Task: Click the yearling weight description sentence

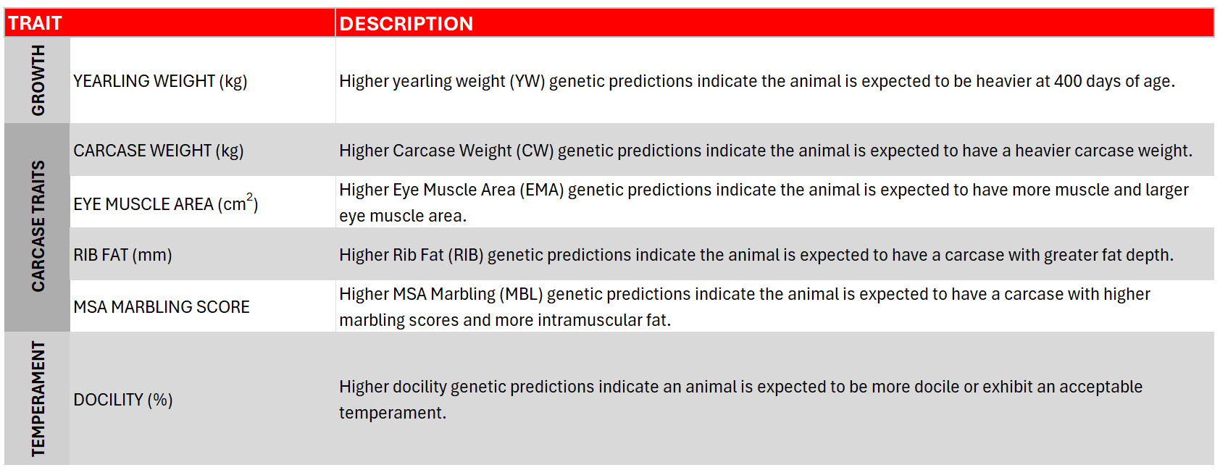Action: pyautogui.click(x=756, y=81)
